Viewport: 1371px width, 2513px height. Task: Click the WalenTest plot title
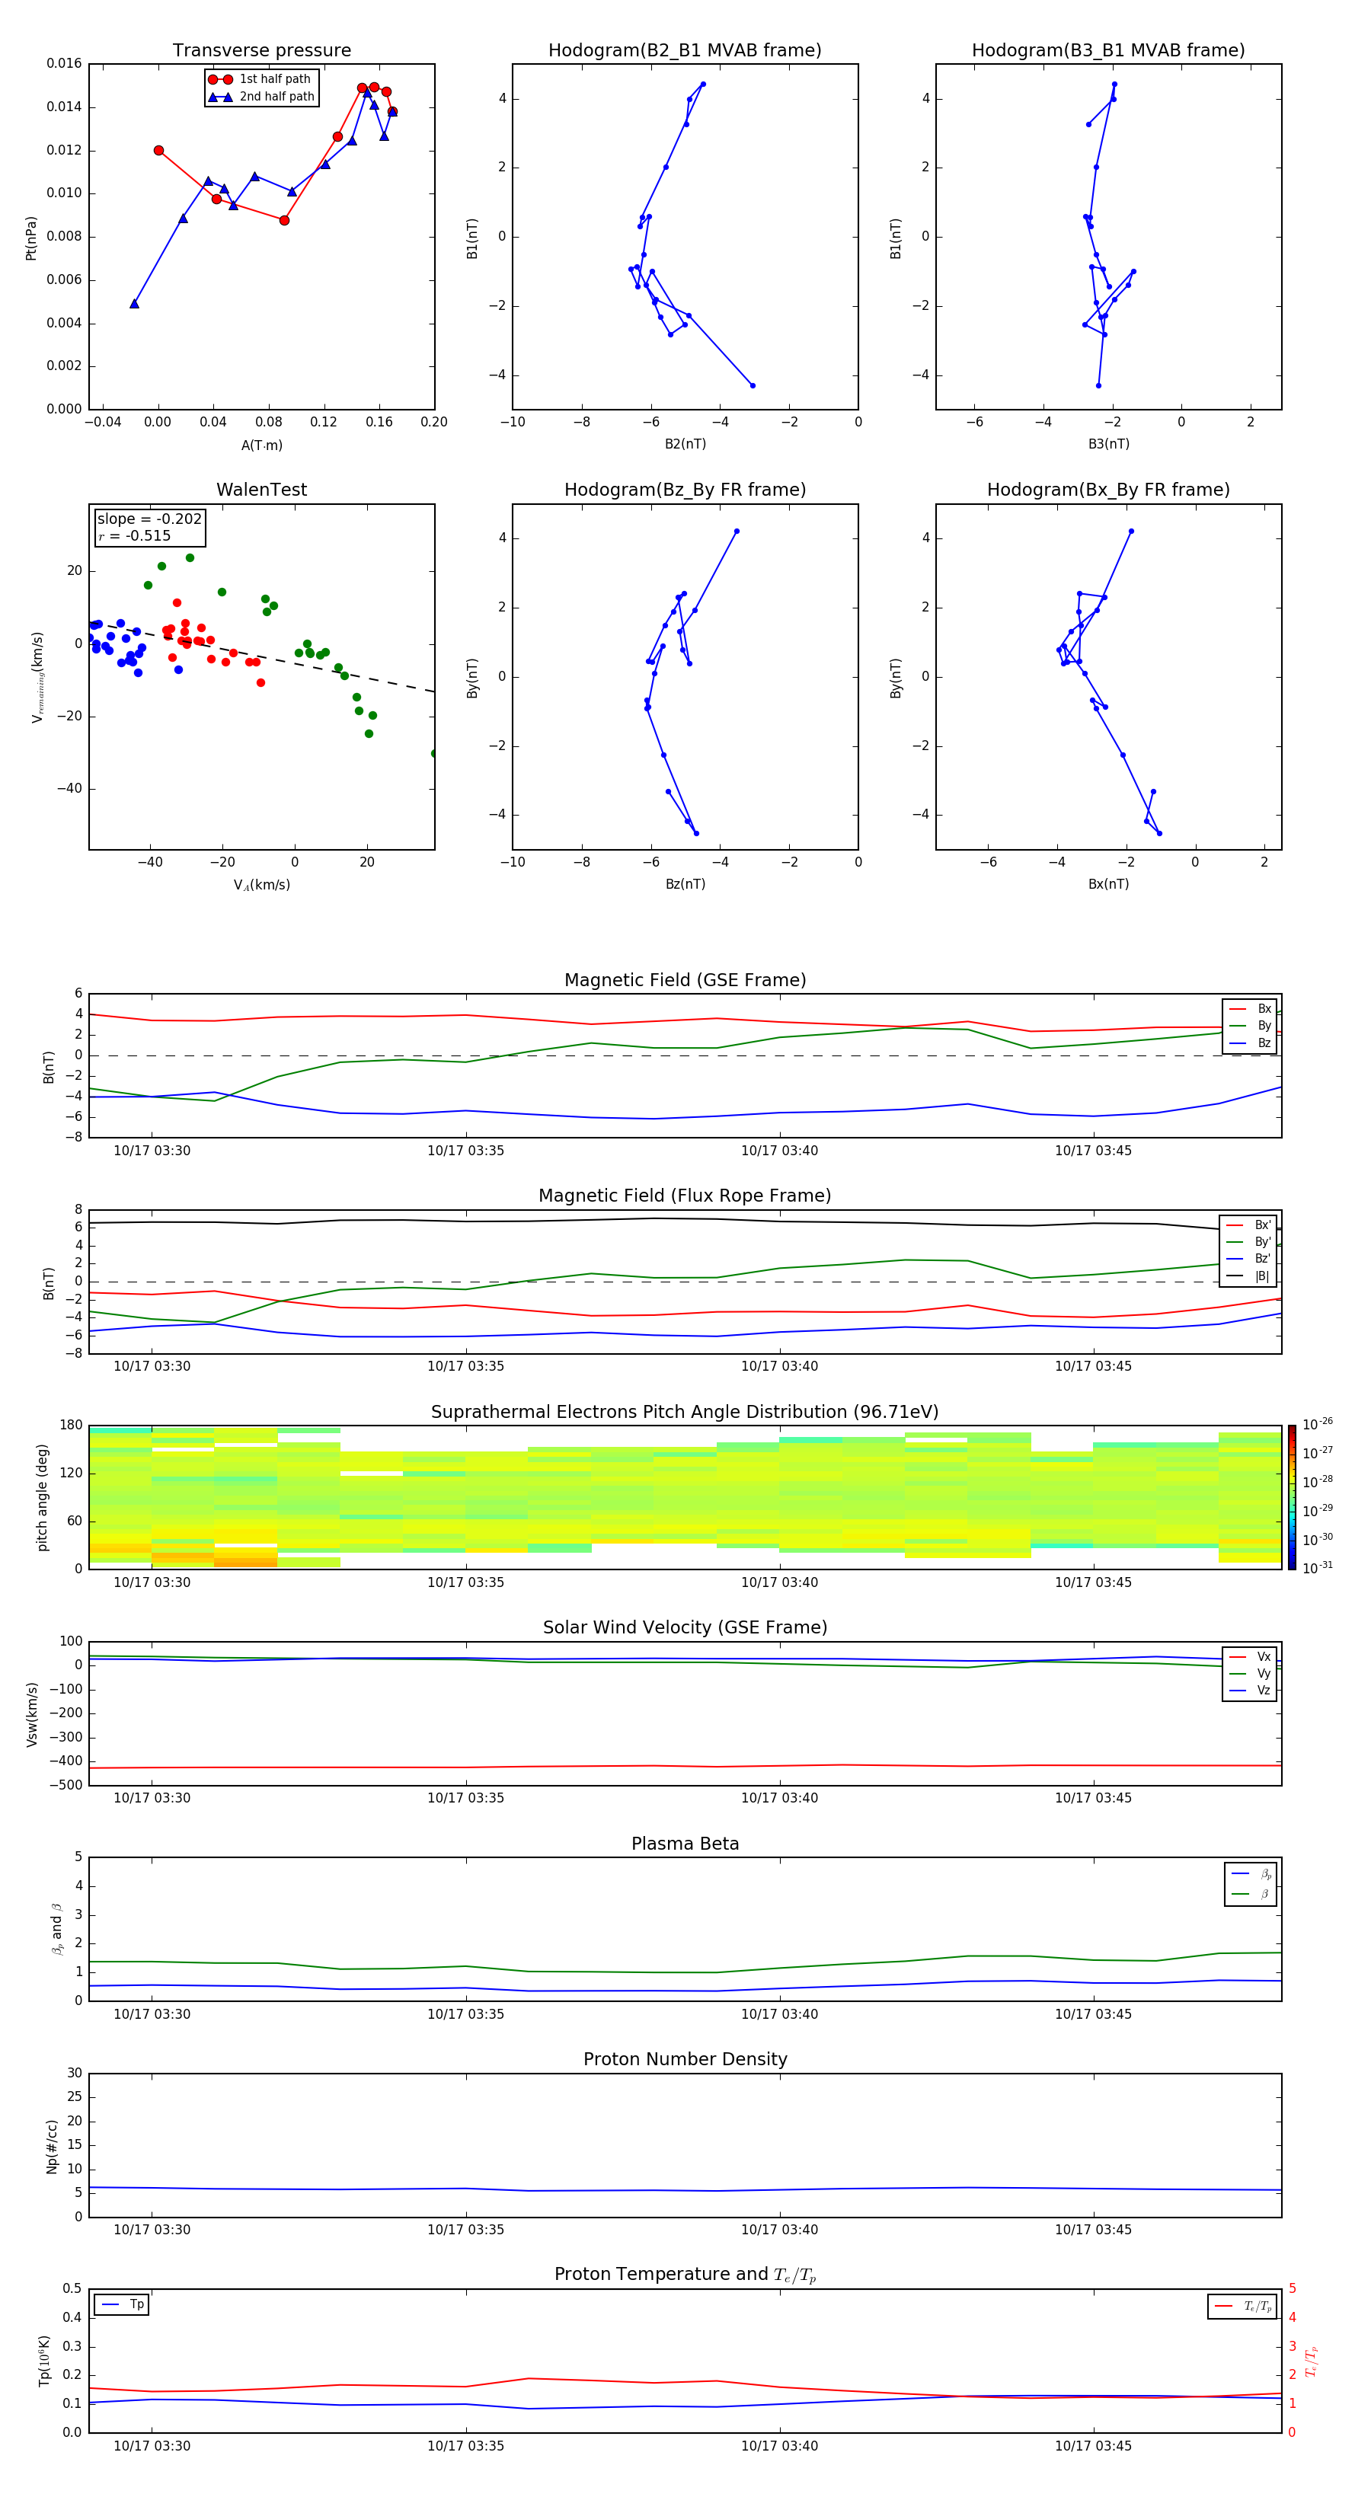[x=261, y=490]
